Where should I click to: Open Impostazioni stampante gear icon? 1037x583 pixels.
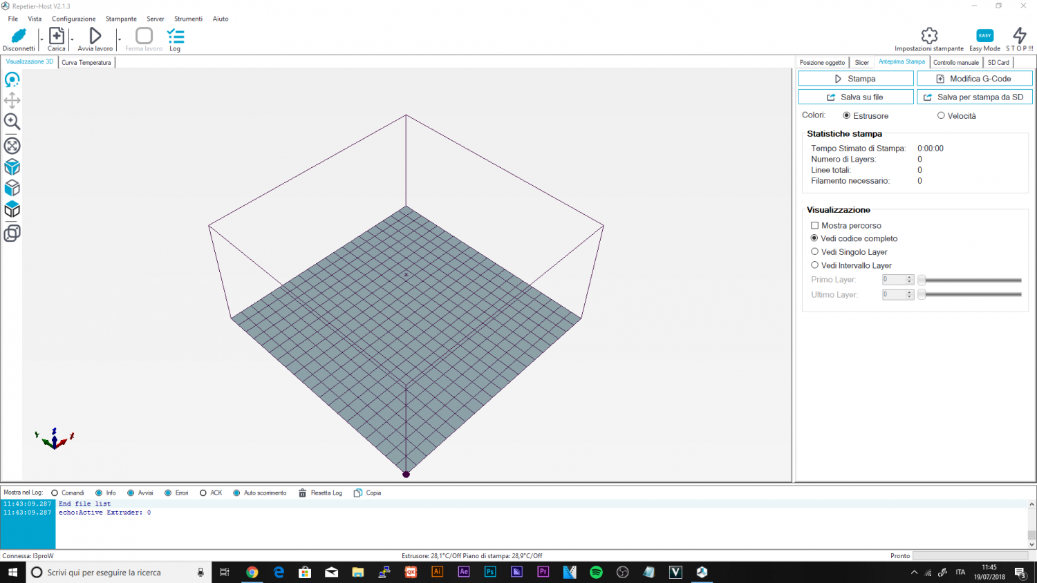click(x=929, y=36)
